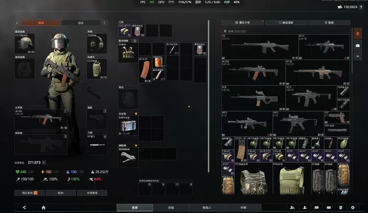
Task: Go to the home icon in bottom bar
Action: [x=43, y=207]
